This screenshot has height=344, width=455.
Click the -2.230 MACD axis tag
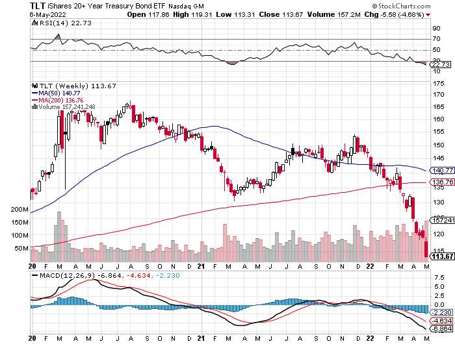441,313
